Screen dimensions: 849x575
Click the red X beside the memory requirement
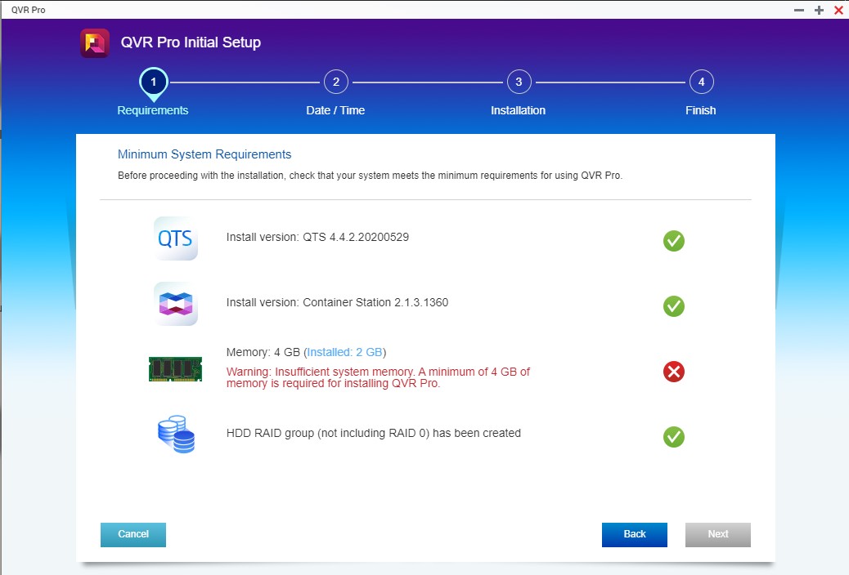coord(673,372)
